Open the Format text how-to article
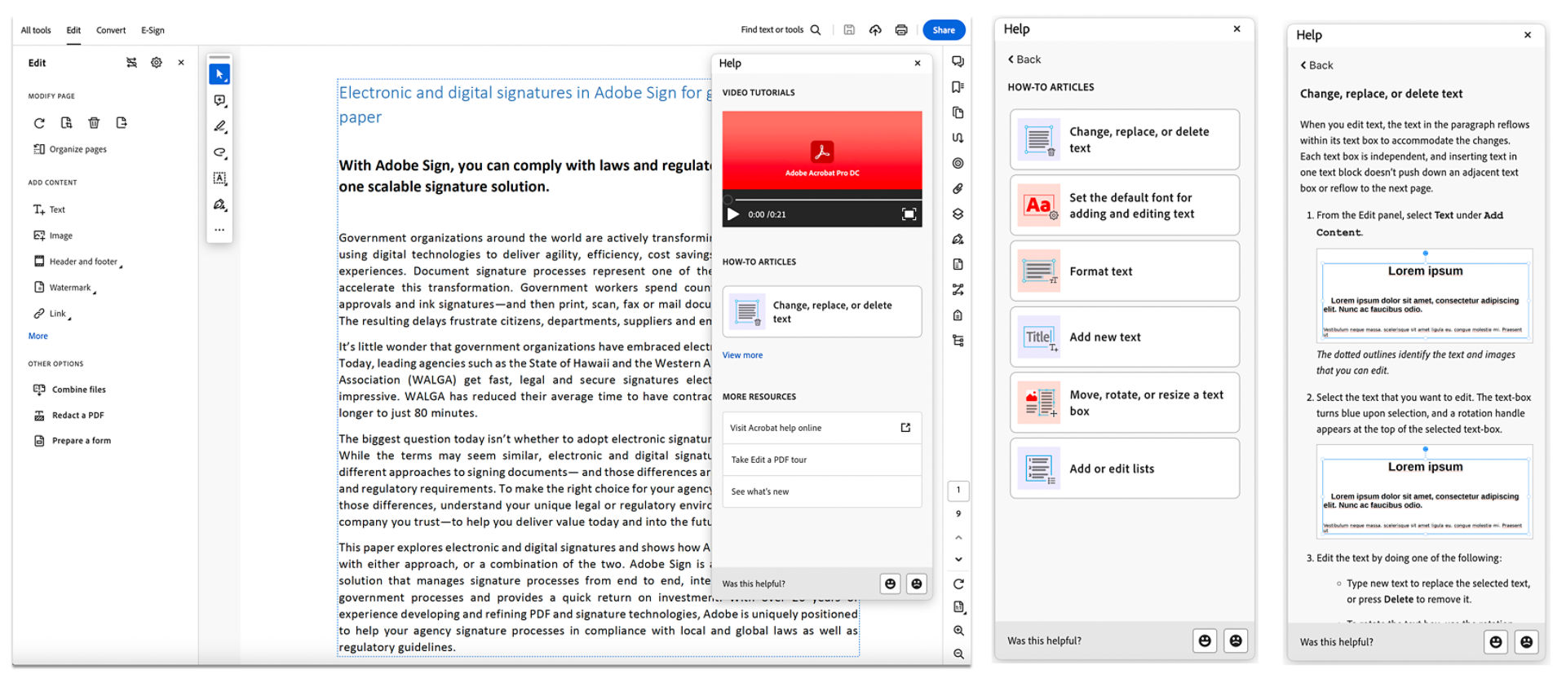 (x=1125, y=271)
